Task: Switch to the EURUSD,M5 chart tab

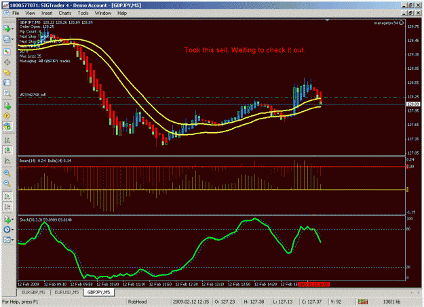Action: point(66,292)
